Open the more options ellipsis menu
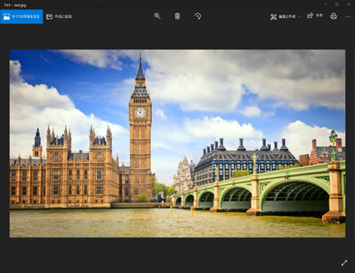Screen dimensions: 355x273 [x=348, y=17]
